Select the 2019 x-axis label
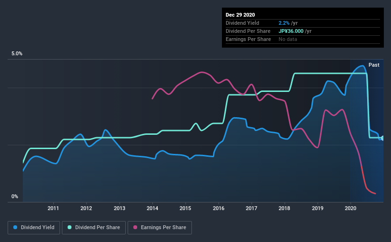The width and height of the screenshot is (391, 242). 318,208
